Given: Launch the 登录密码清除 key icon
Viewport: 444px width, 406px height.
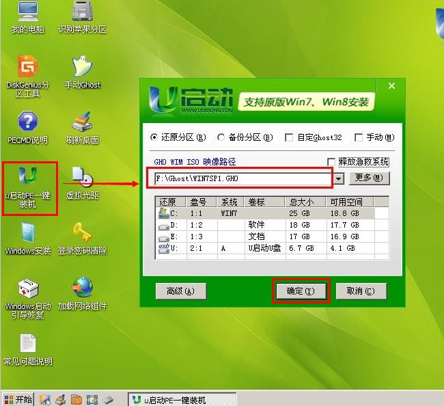Looking at the screenshot, I should coord(82,234).
